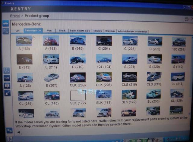Image resolution: width=193 pixels, height=142 pixels.
Task: Click the print icon at top right
Action: [186, 19]
